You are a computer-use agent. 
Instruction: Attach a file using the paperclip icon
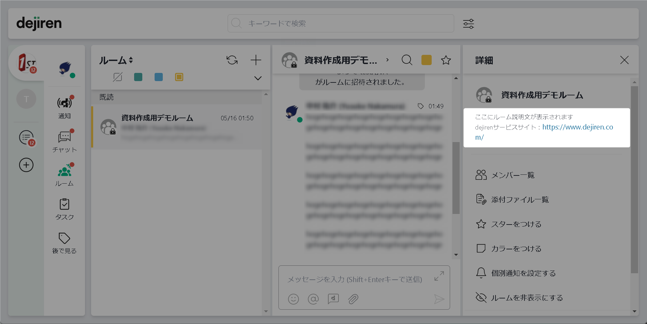click(x=353, y=299)
